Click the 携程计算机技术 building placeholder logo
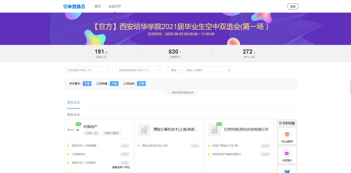Image resolution: width=351 pixels, height=173 pixels. click(144, 130)
